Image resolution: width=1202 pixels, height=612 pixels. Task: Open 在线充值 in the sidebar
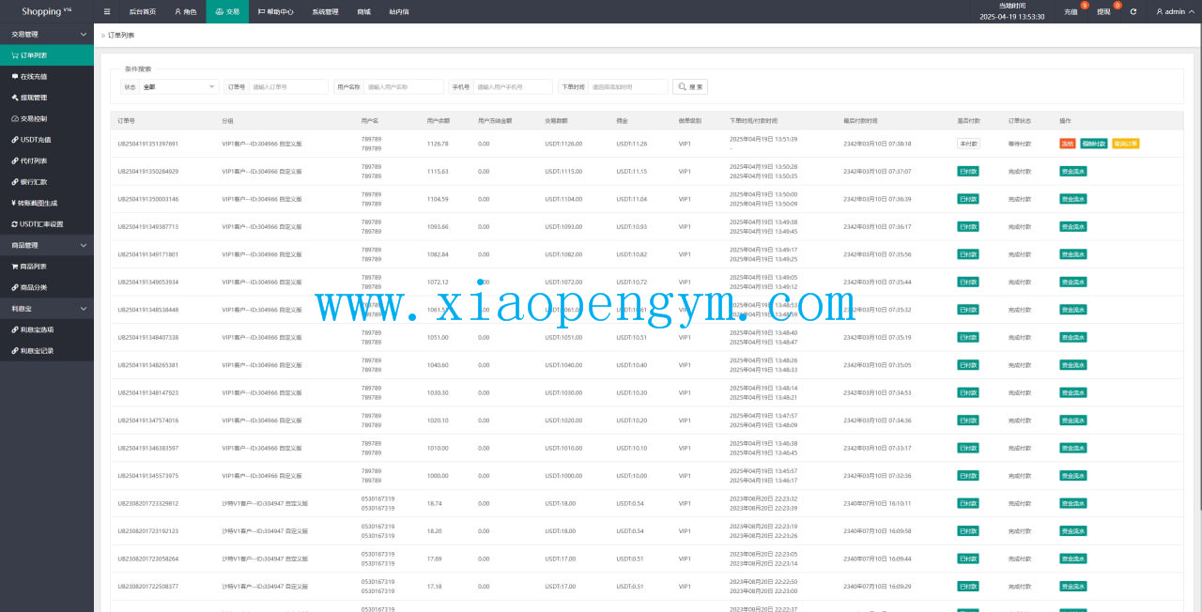click(x=47, y=76)
